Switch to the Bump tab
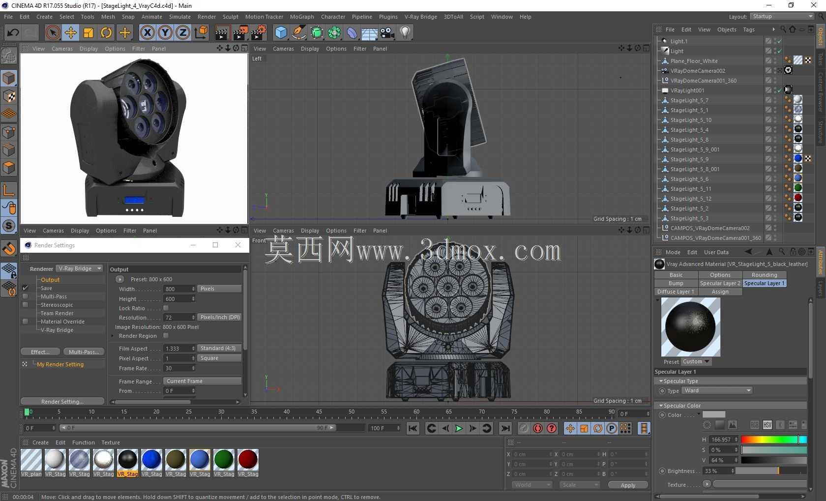 click(x=676, y=284)
